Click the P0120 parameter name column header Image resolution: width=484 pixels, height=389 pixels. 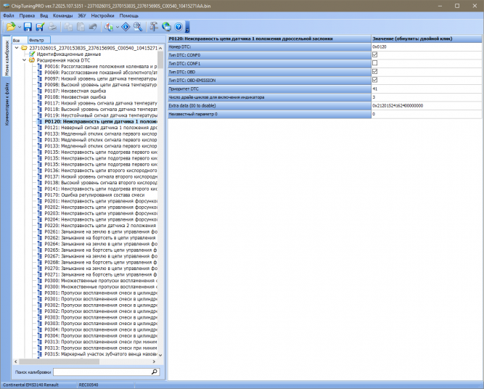pyautogui.click(x=269, y=38)
